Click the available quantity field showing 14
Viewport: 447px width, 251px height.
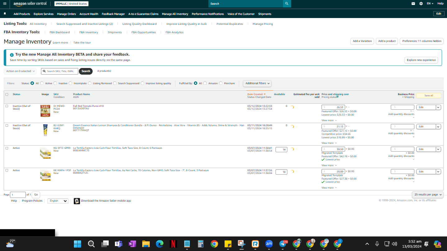(281, 150)
